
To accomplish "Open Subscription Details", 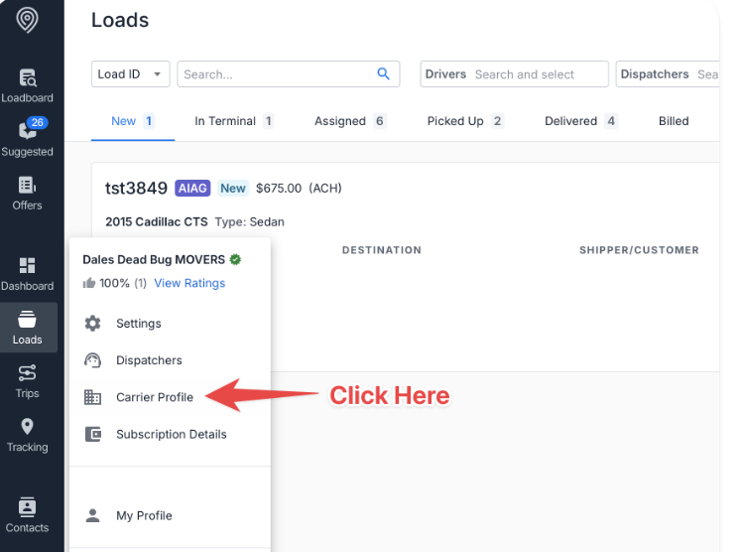I will pos(170,434).
